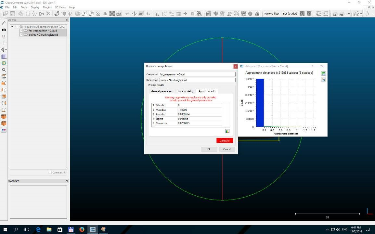The width and height of the screenshot is (375, 234).
Task: Open the Display menu
Action: pyautogui.click(x=35, y=7)
